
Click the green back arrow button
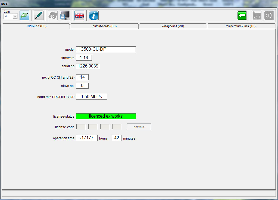pyautogui.click(x=242, y=15)
